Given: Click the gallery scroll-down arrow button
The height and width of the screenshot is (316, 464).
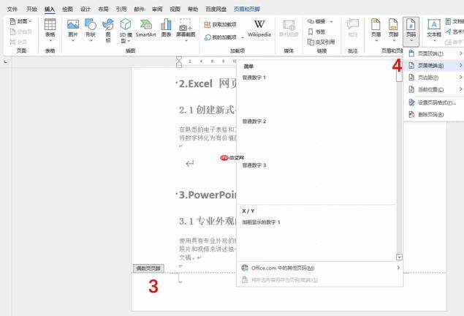Looking at the screenshot, I should point(399,257).
